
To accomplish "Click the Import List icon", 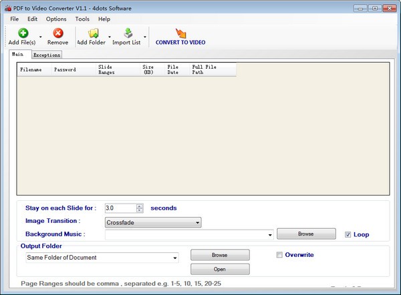I will pos(127,33).
